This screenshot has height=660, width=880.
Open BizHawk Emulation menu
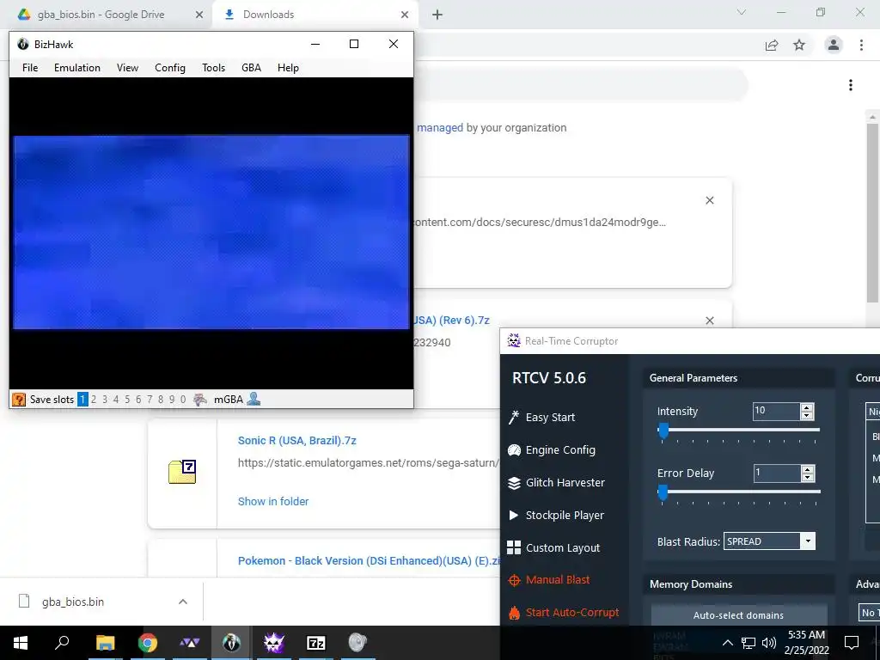tap(77, 68)
